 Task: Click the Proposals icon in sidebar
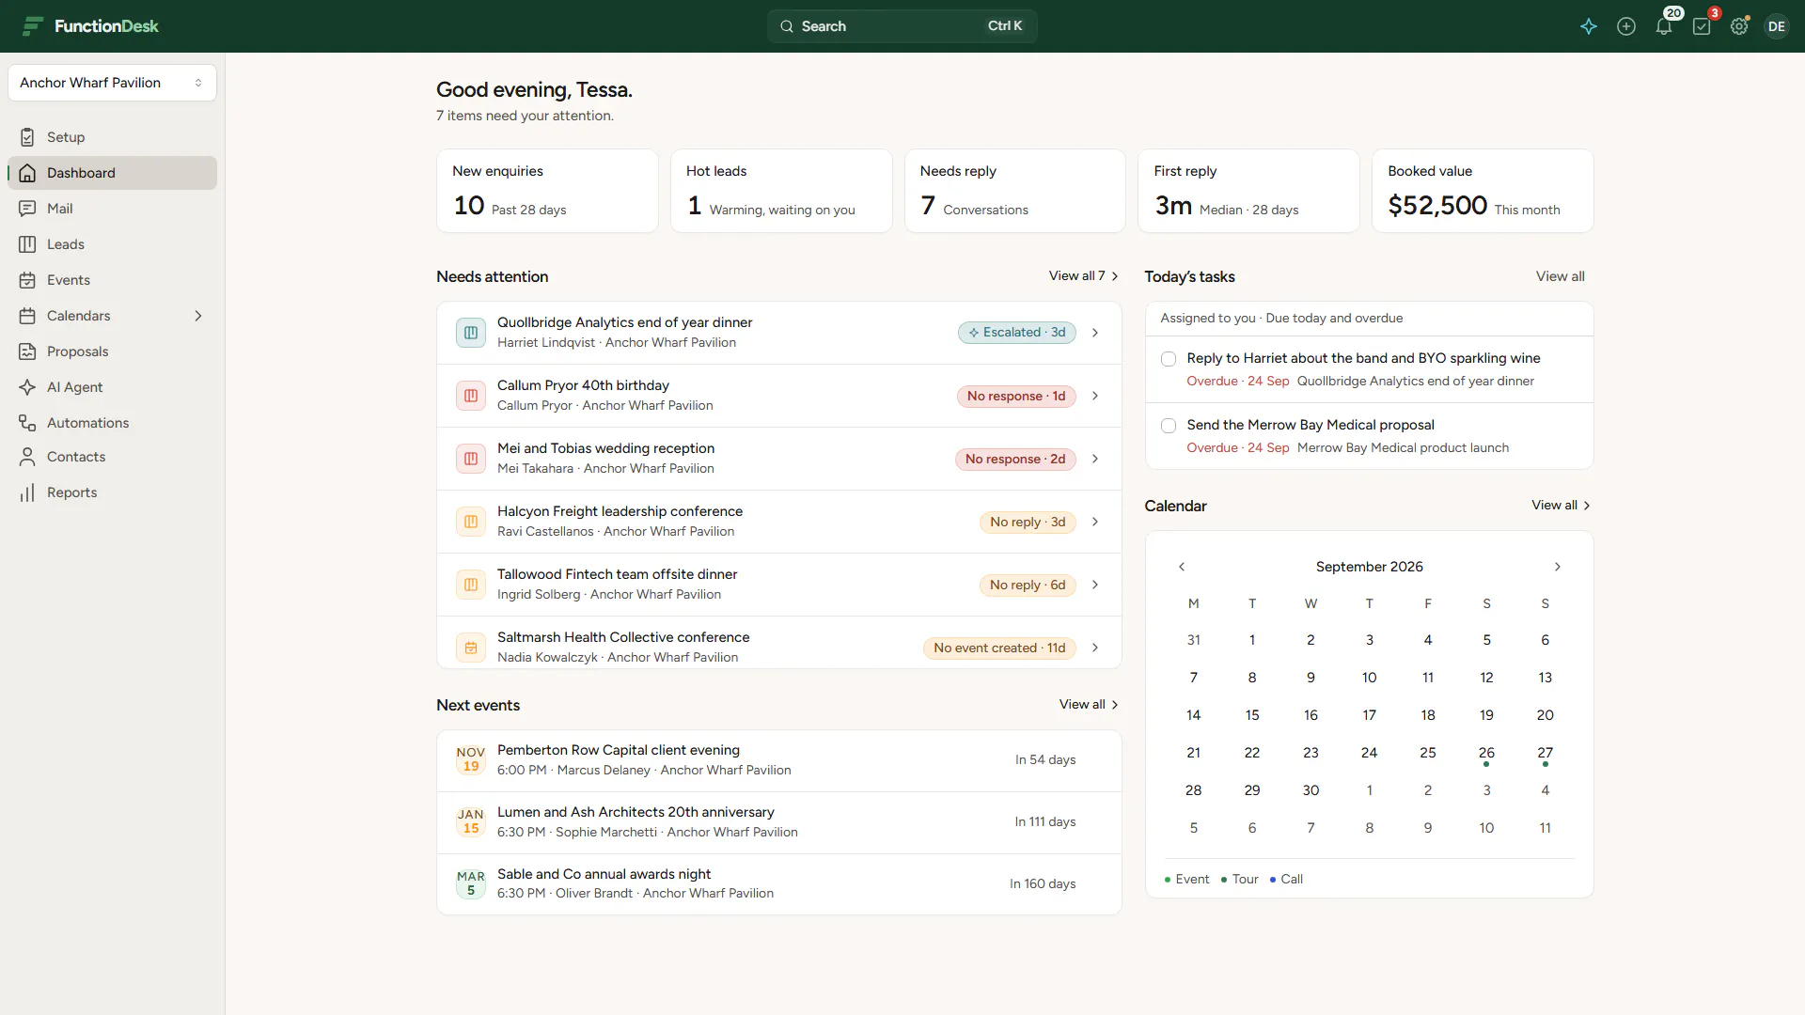27,351
